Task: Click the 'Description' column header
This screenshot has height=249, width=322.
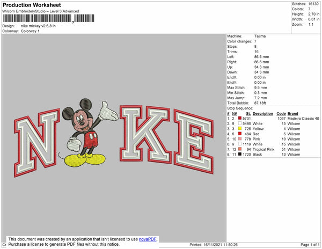Action: coord(263,114)
